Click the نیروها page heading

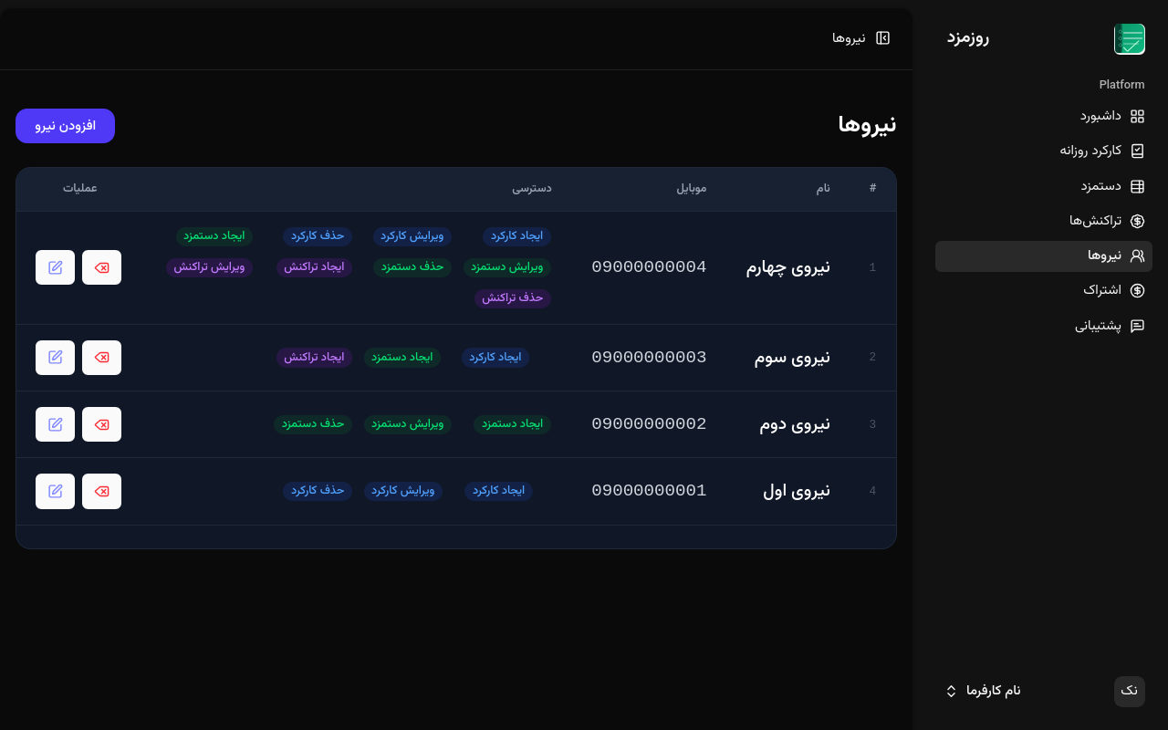point(867,125)
